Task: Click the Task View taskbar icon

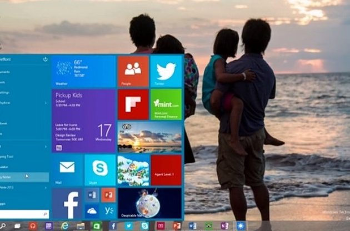Action: pos(17,226)
